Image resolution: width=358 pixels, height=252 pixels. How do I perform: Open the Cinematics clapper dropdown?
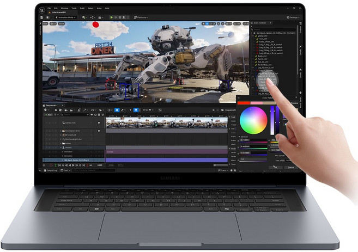pos(100,17)
